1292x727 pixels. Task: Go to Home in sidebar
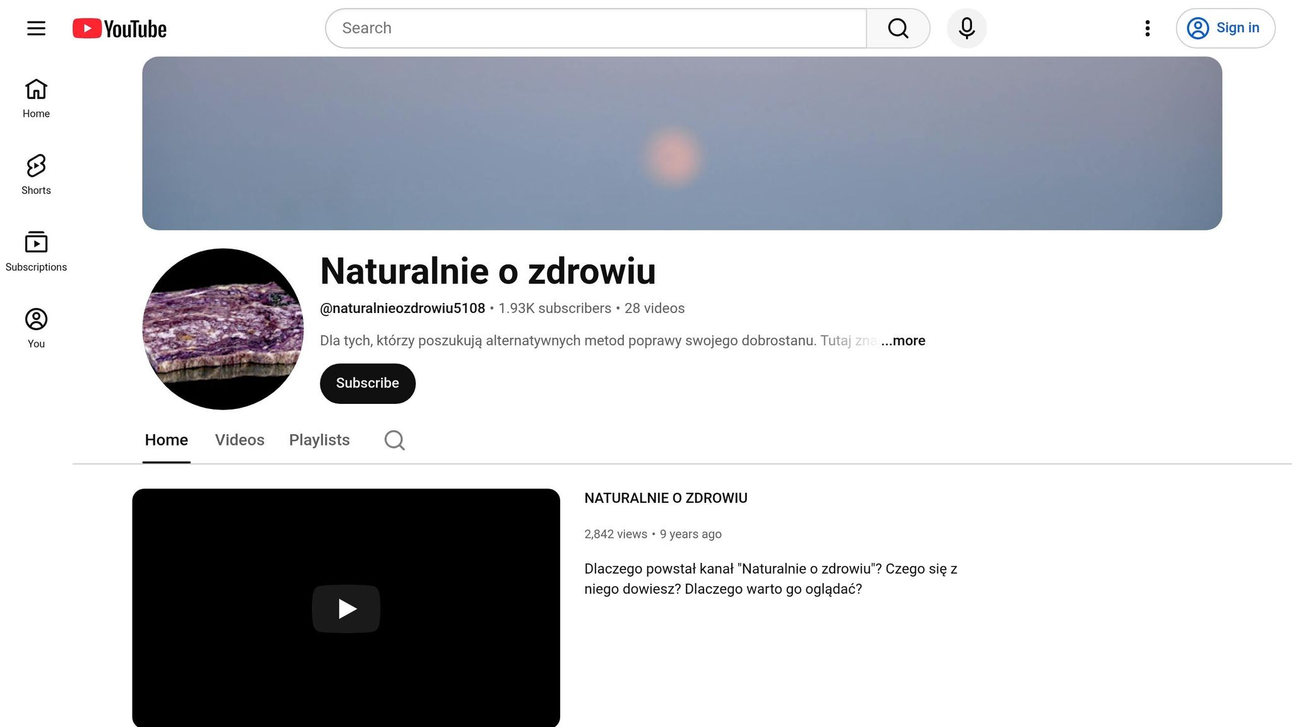coord(36,98)
